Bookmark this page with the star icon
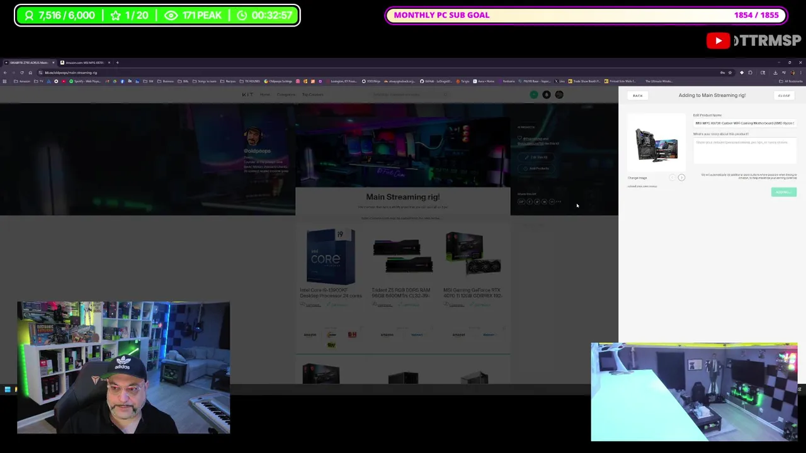Image resolution: width=806 pixels, height=453 pixels. 730,72
